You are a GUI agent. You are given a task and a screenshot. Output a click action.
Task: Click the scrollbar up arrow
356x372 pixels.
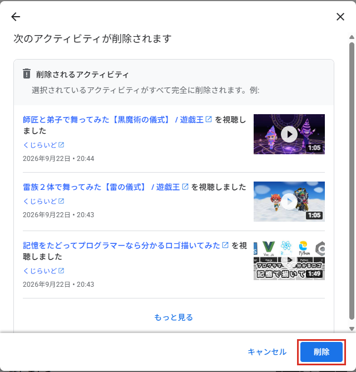352,37
